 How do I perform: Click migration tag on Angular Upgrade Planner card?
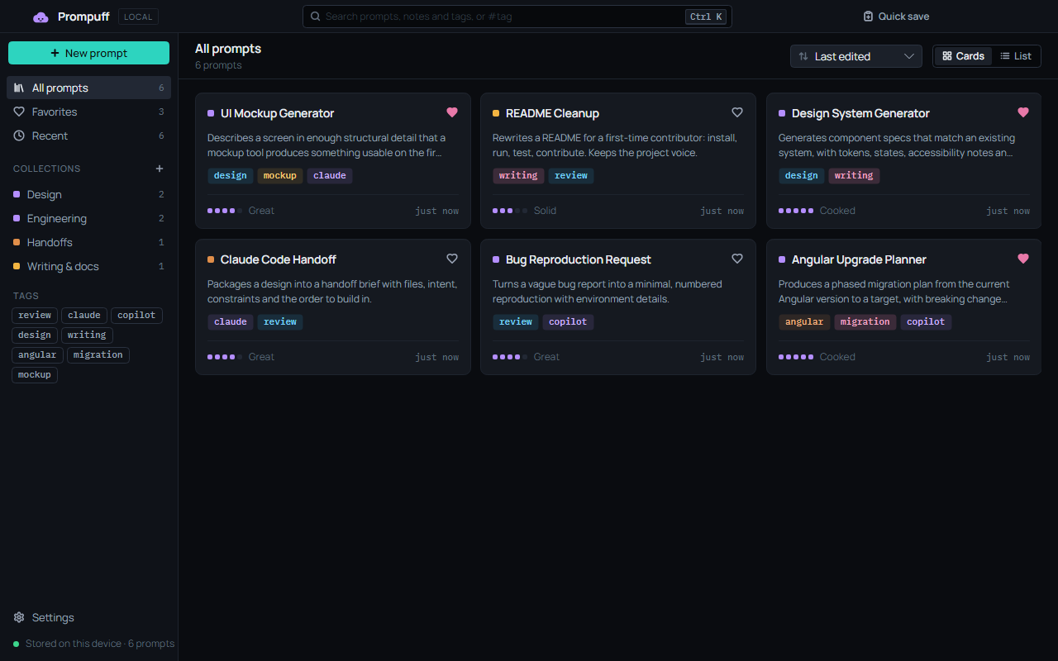pyautogui.click(x=865, y=321)
